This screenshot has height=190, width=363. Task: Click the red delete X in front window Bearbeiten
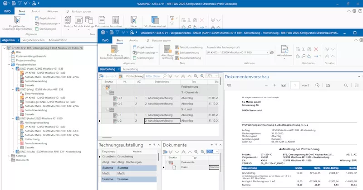pyautogui.click(x=316, y=49)
